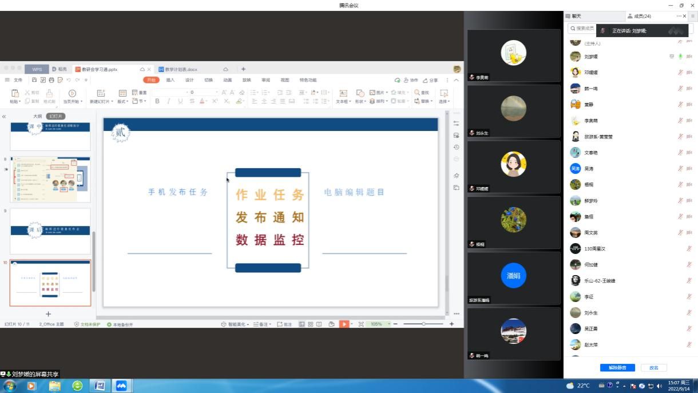Expand the Paste dropdown arrow
698x393 pixels.
click(19, 102)
